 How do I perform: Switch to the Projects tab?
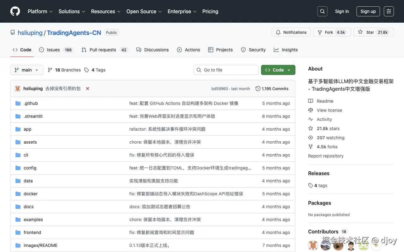point(220,50)
